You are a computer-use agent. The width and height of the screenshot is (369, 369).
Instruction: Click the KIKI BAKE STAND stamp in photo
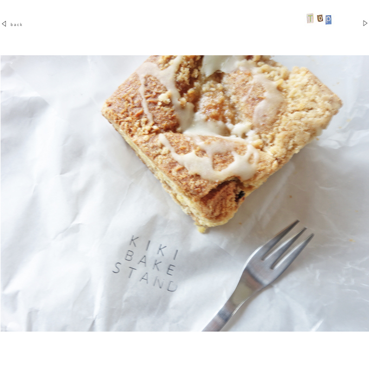pyautogui.click(x=146, y=263)
